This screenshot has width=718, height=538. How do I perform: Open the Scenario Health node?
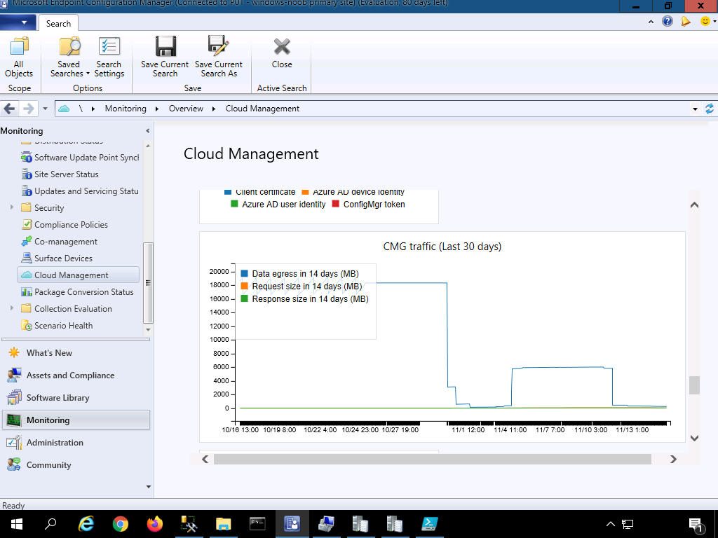57,326
